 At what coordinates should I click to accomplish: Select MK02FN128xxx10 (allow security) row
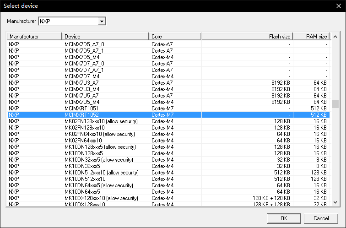(x=168, y=121)
